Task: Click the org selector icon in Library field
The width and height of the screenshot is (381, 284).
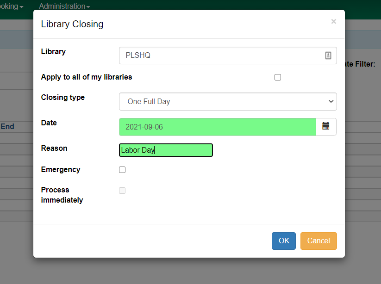Action: (x=328, y=56)
